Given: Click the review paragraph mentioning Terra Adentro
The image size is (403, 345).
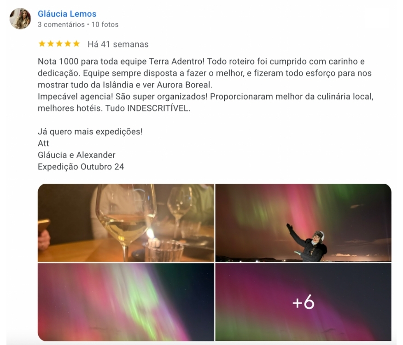Looking at the screenshot, I should tap(205, 73).
